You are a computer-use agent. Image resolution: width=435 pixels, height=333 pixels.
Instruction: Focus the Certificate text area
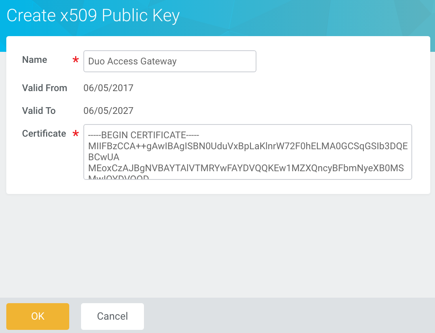248,152
